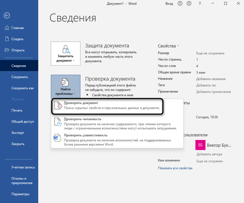Click the Защита документа heading
The image size is (244, 203).
107,46
